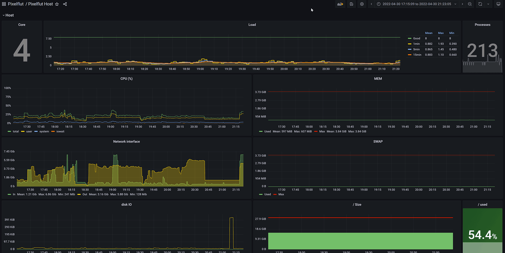505x253 pixels.
Task: Toggle the user series in CPU legend
Action: tap(29, 131)
